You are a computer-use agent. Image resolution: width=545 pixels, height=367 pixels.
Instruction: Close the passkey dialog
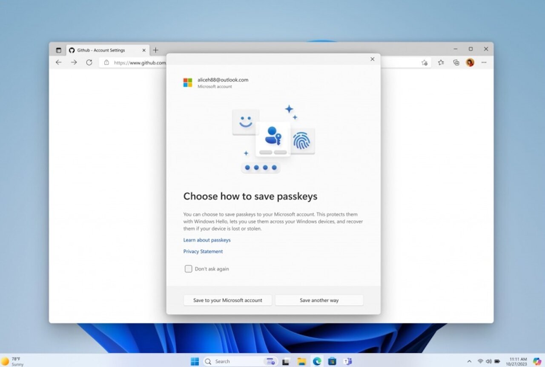[373, 59]
